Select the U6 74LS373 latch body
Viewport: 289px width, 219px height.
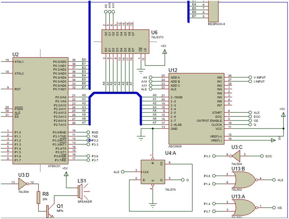[125, 41]
